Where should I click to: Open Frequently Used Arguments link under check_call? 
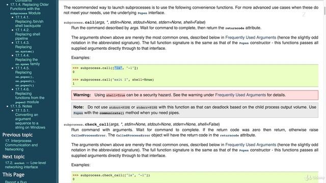tap(251, 145)
